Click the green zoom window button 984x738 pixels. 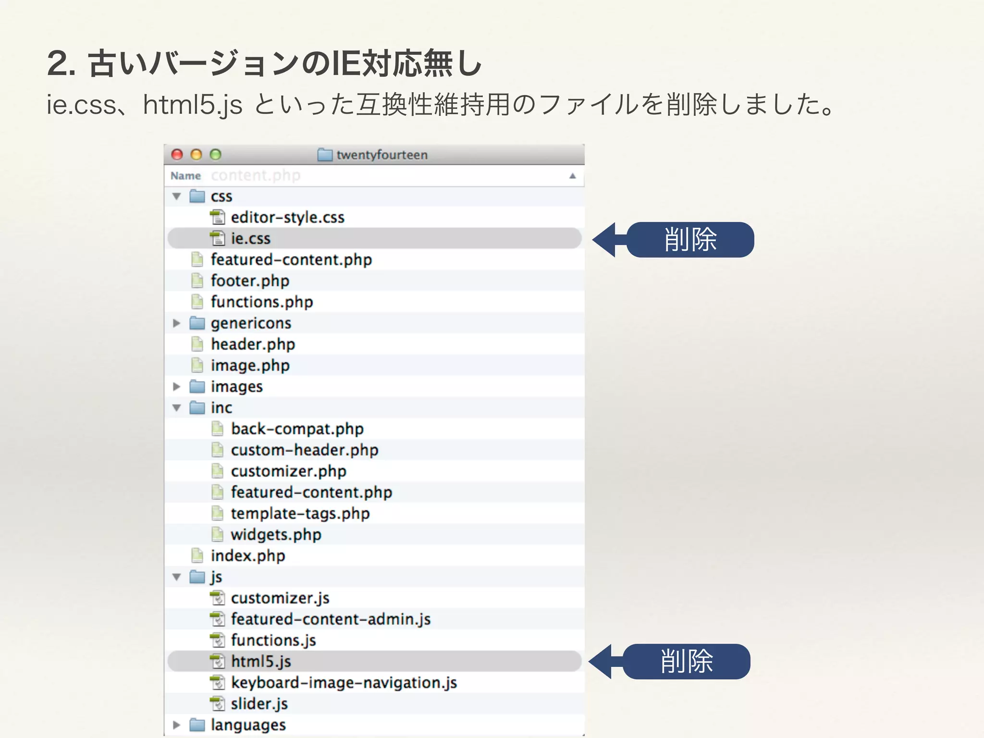click(216, 155)
